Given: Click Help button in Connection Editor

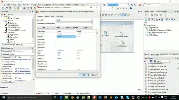Looking at the screenshot, I should (86, 27).
